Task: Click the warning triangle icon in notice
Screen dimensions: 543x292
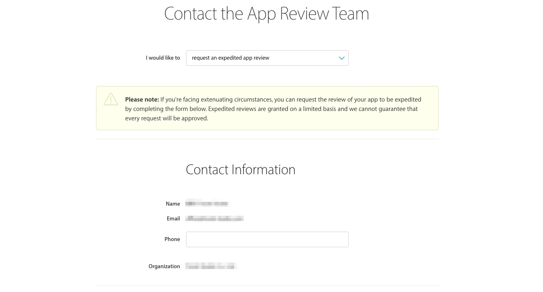Action: (111, 99)
